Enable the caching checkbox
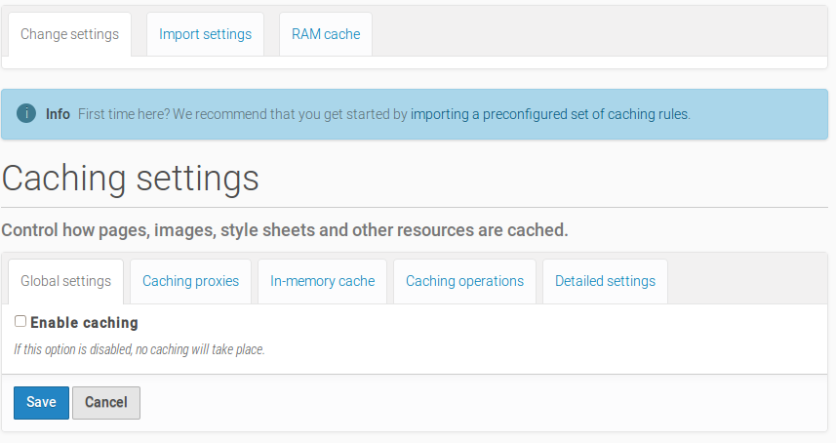The image size is (836, 443). click(20, 321)
